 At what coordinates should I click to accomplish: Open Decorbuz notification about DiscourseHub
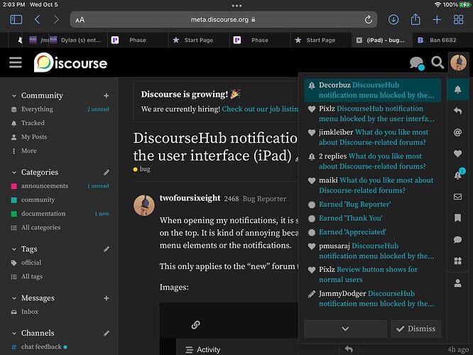(x=372, y=90)
